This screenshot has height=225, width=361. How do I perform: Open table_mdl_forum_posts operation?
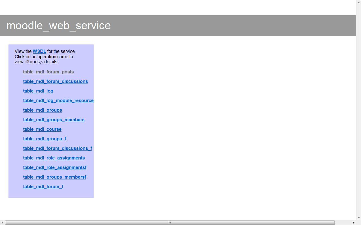click(48, 72)
